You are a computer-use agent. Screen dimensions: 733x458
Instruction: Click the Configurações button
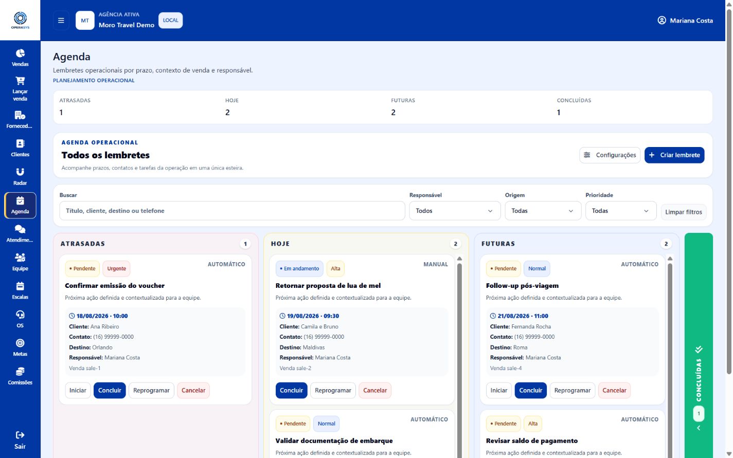click(610, 155)
